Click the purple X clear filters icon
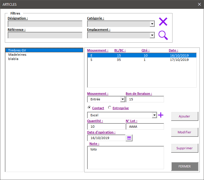 tap(163, 22)
